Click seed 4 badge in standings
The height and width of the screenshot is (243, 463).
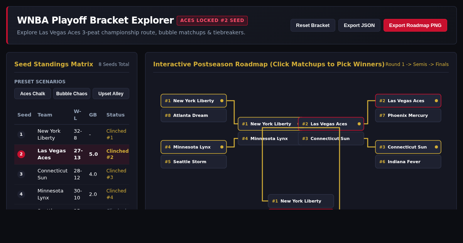click(21, 194)
